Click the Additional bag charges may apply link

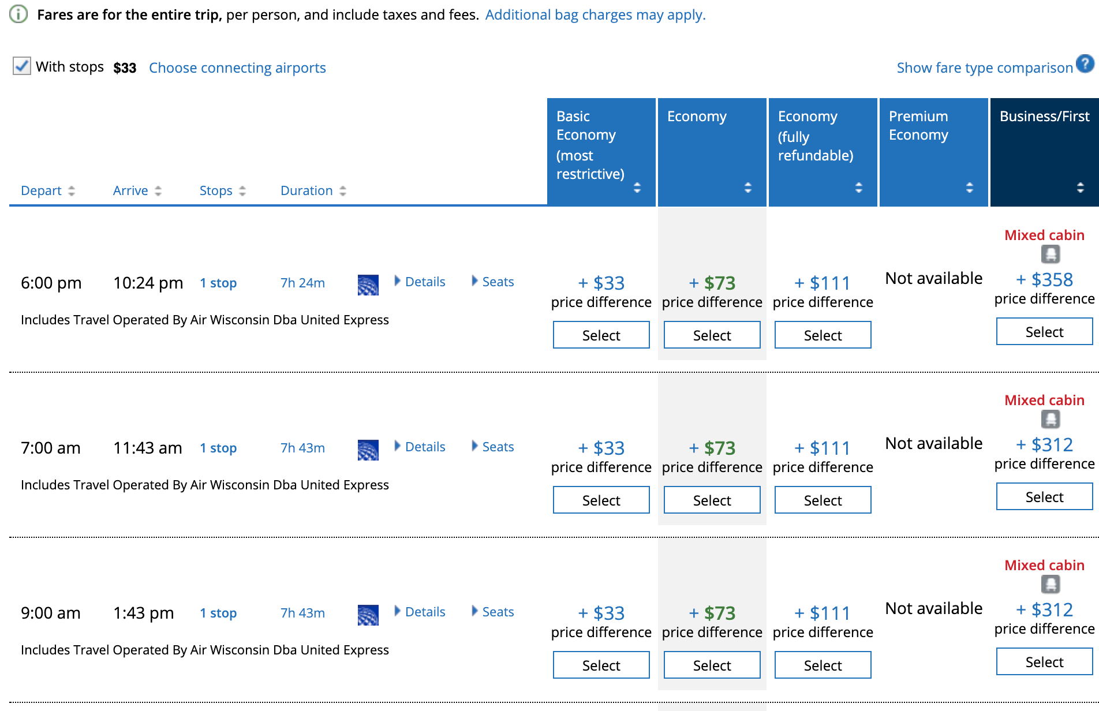(595, 14)
